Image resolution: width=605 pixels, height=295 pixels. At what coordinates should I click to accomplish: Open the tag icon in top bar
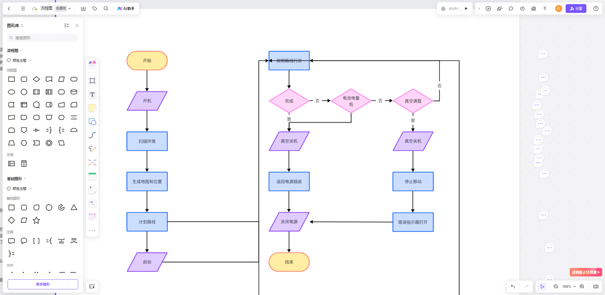click(x=95, y=9)
